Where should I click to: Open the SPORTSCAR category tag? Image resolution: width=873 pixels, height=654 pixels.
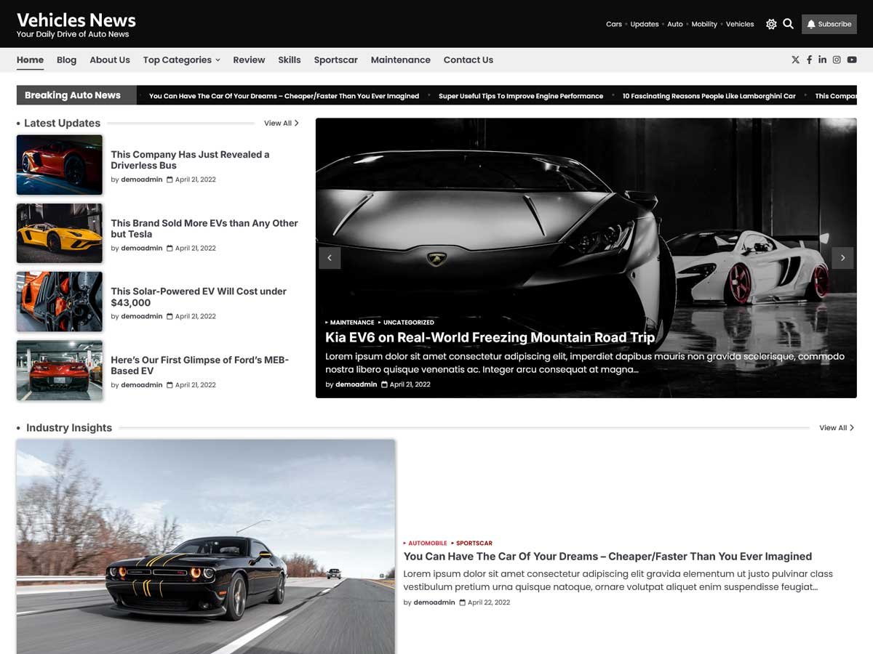click(x=474, y=543)
